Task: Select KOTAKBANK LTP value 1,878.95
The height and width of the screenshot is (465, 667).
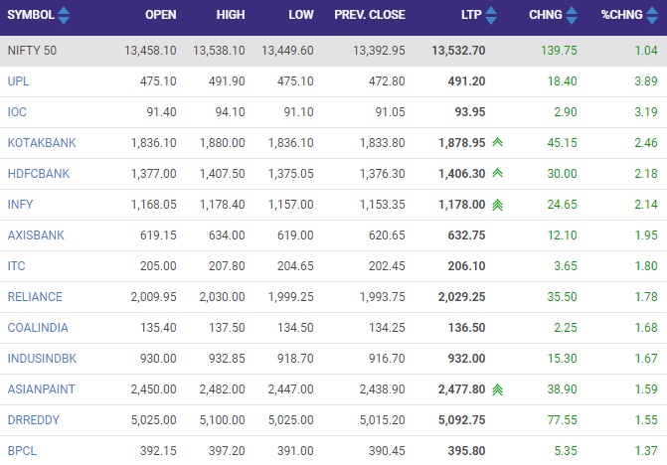Action: pos(462,143)
